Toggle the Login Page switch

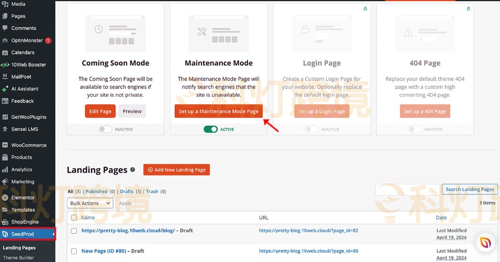click(311, 129)
